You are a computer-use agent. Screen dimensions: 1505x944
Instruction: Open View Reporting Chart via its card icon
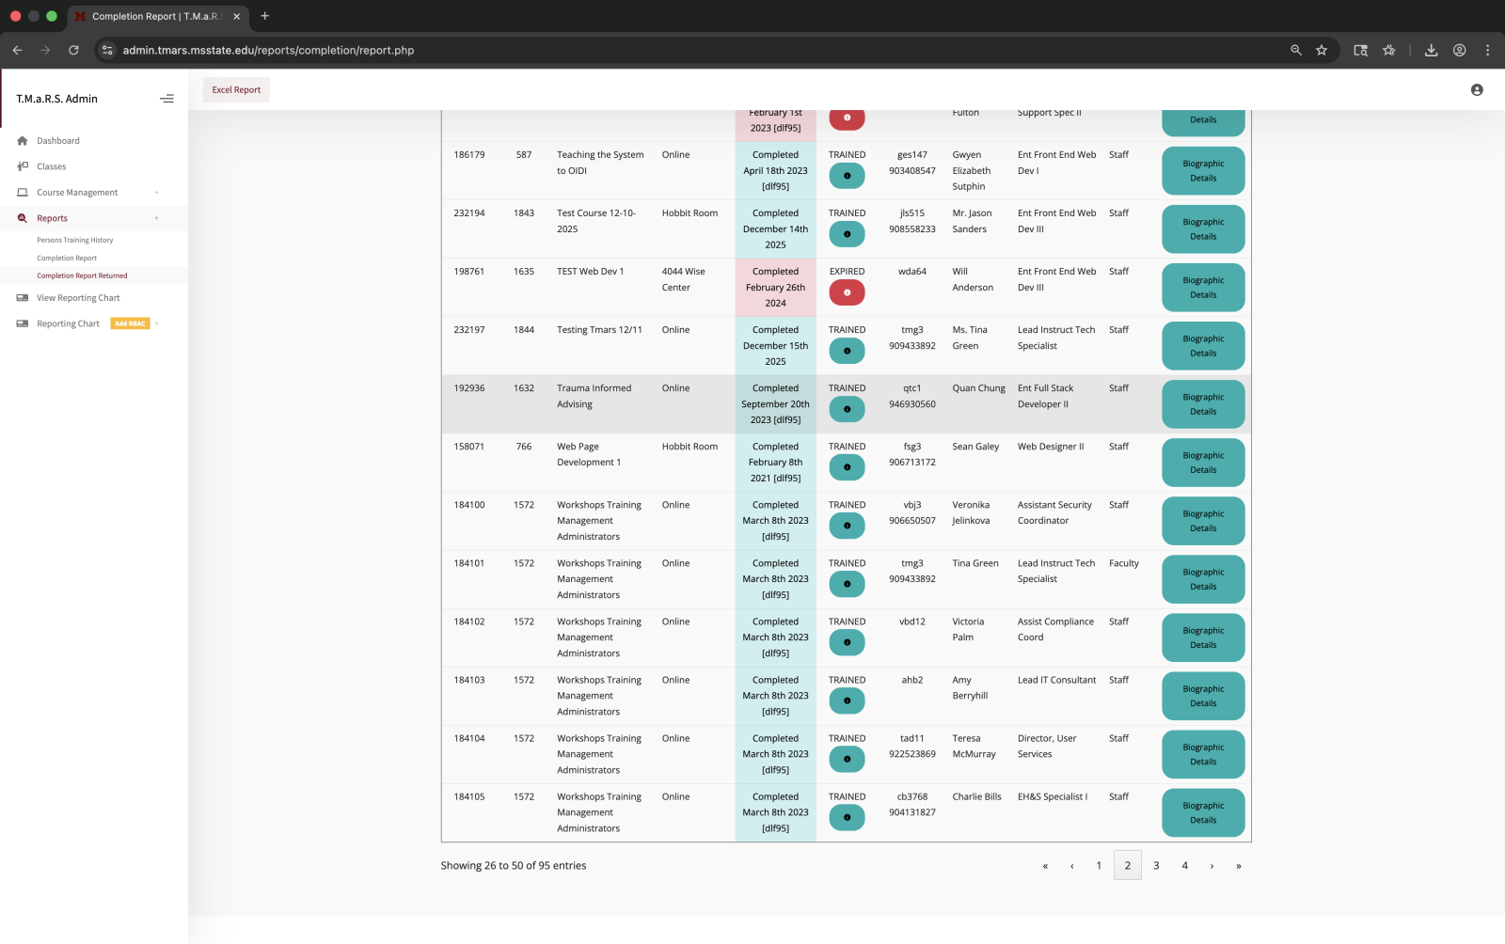[x=22, y=298]
